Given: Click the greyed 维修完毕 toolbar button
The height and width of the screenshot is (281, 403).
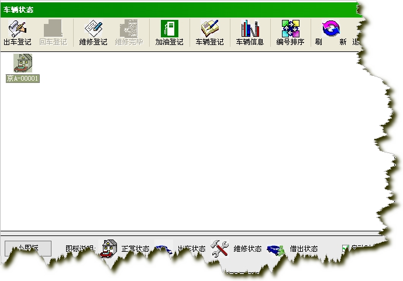Looking at the screenshot, I should coord(129,33).
